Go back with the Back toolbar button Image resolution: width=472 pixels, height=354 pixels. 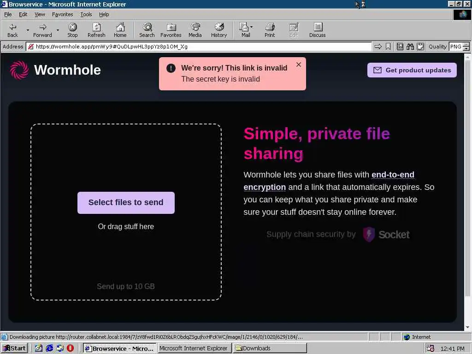[x=12, y=30]
